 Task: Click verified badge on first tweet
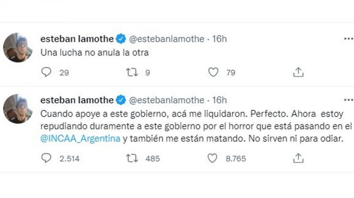(121, 39)
